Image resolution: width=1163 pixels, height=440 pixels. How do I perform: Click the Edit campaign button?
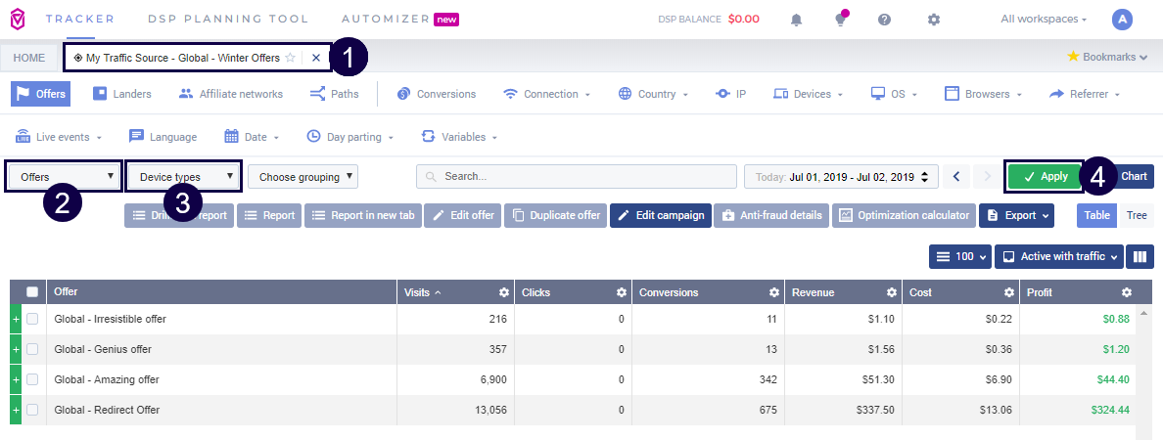(x=661, y=215)
